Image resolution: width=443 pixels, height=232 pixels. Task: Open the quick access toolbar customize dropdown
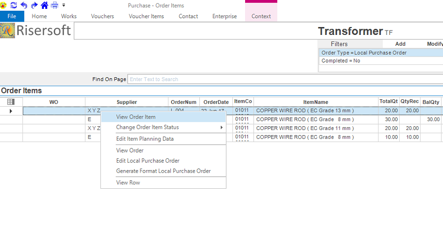(x=63, y=5)
